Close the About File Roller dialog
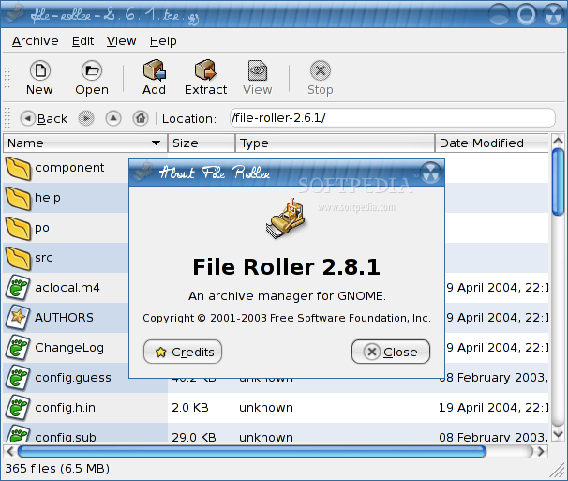Screen dimensions: 568x481 click(391, 352)
